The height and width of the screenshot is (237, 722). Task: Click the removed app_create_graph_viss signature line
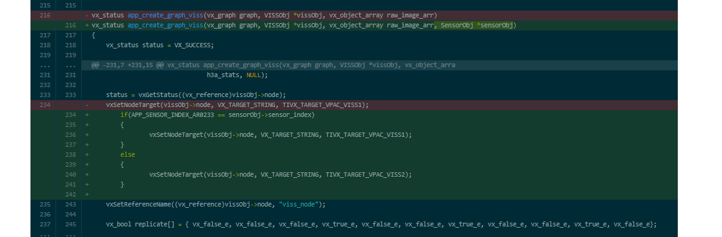pos(380,15)
